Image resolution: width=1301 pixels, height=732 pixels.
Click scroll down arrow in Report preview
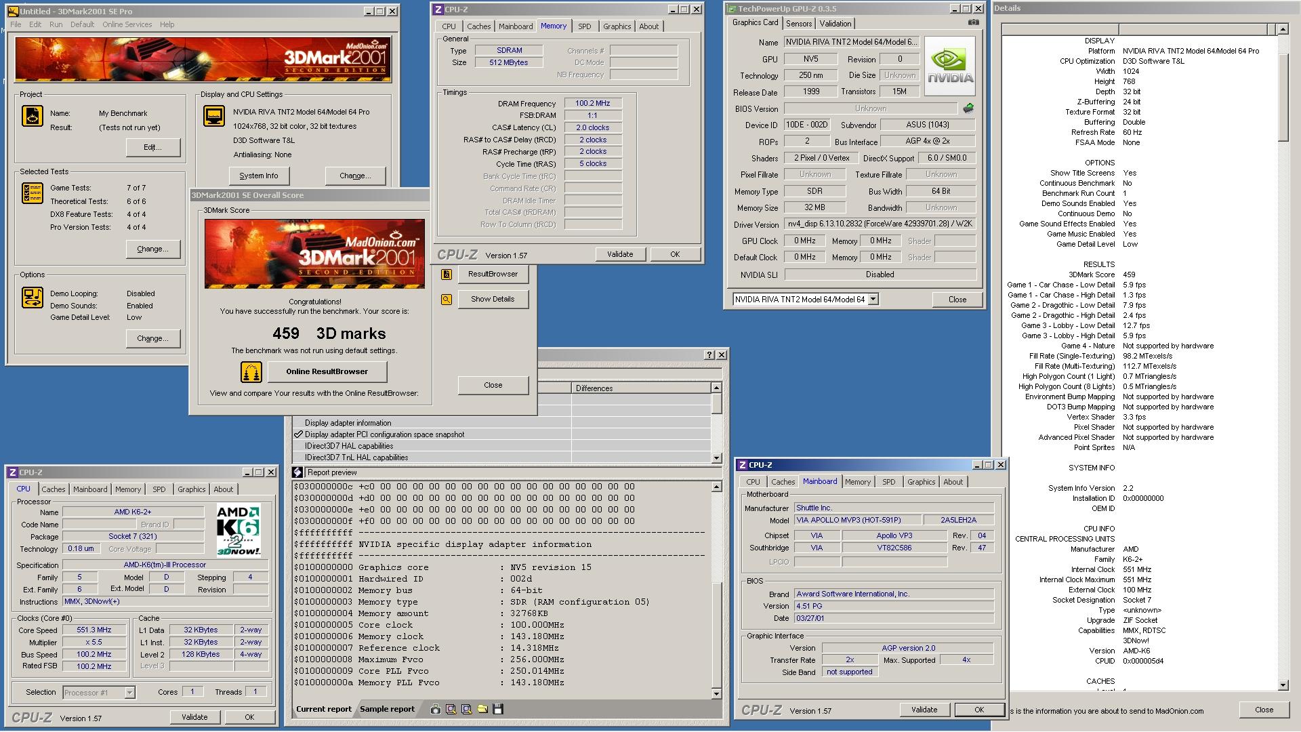pos(716,693)
